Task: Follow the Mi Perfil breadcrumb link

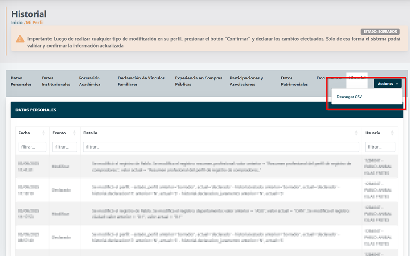Action: [35, 23]
